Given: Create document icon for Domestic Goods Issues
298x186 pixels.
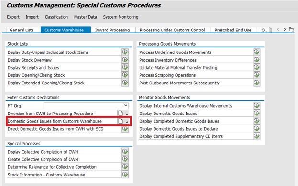Looking at the screenshot, I should [x=121, y=121].
